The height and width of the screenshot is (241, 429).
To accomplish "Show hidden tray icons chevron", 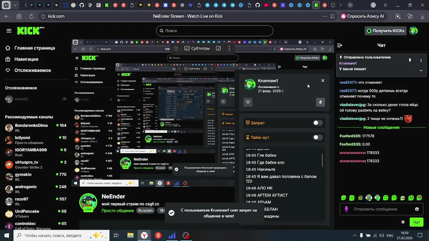I will tap(355, 236).
